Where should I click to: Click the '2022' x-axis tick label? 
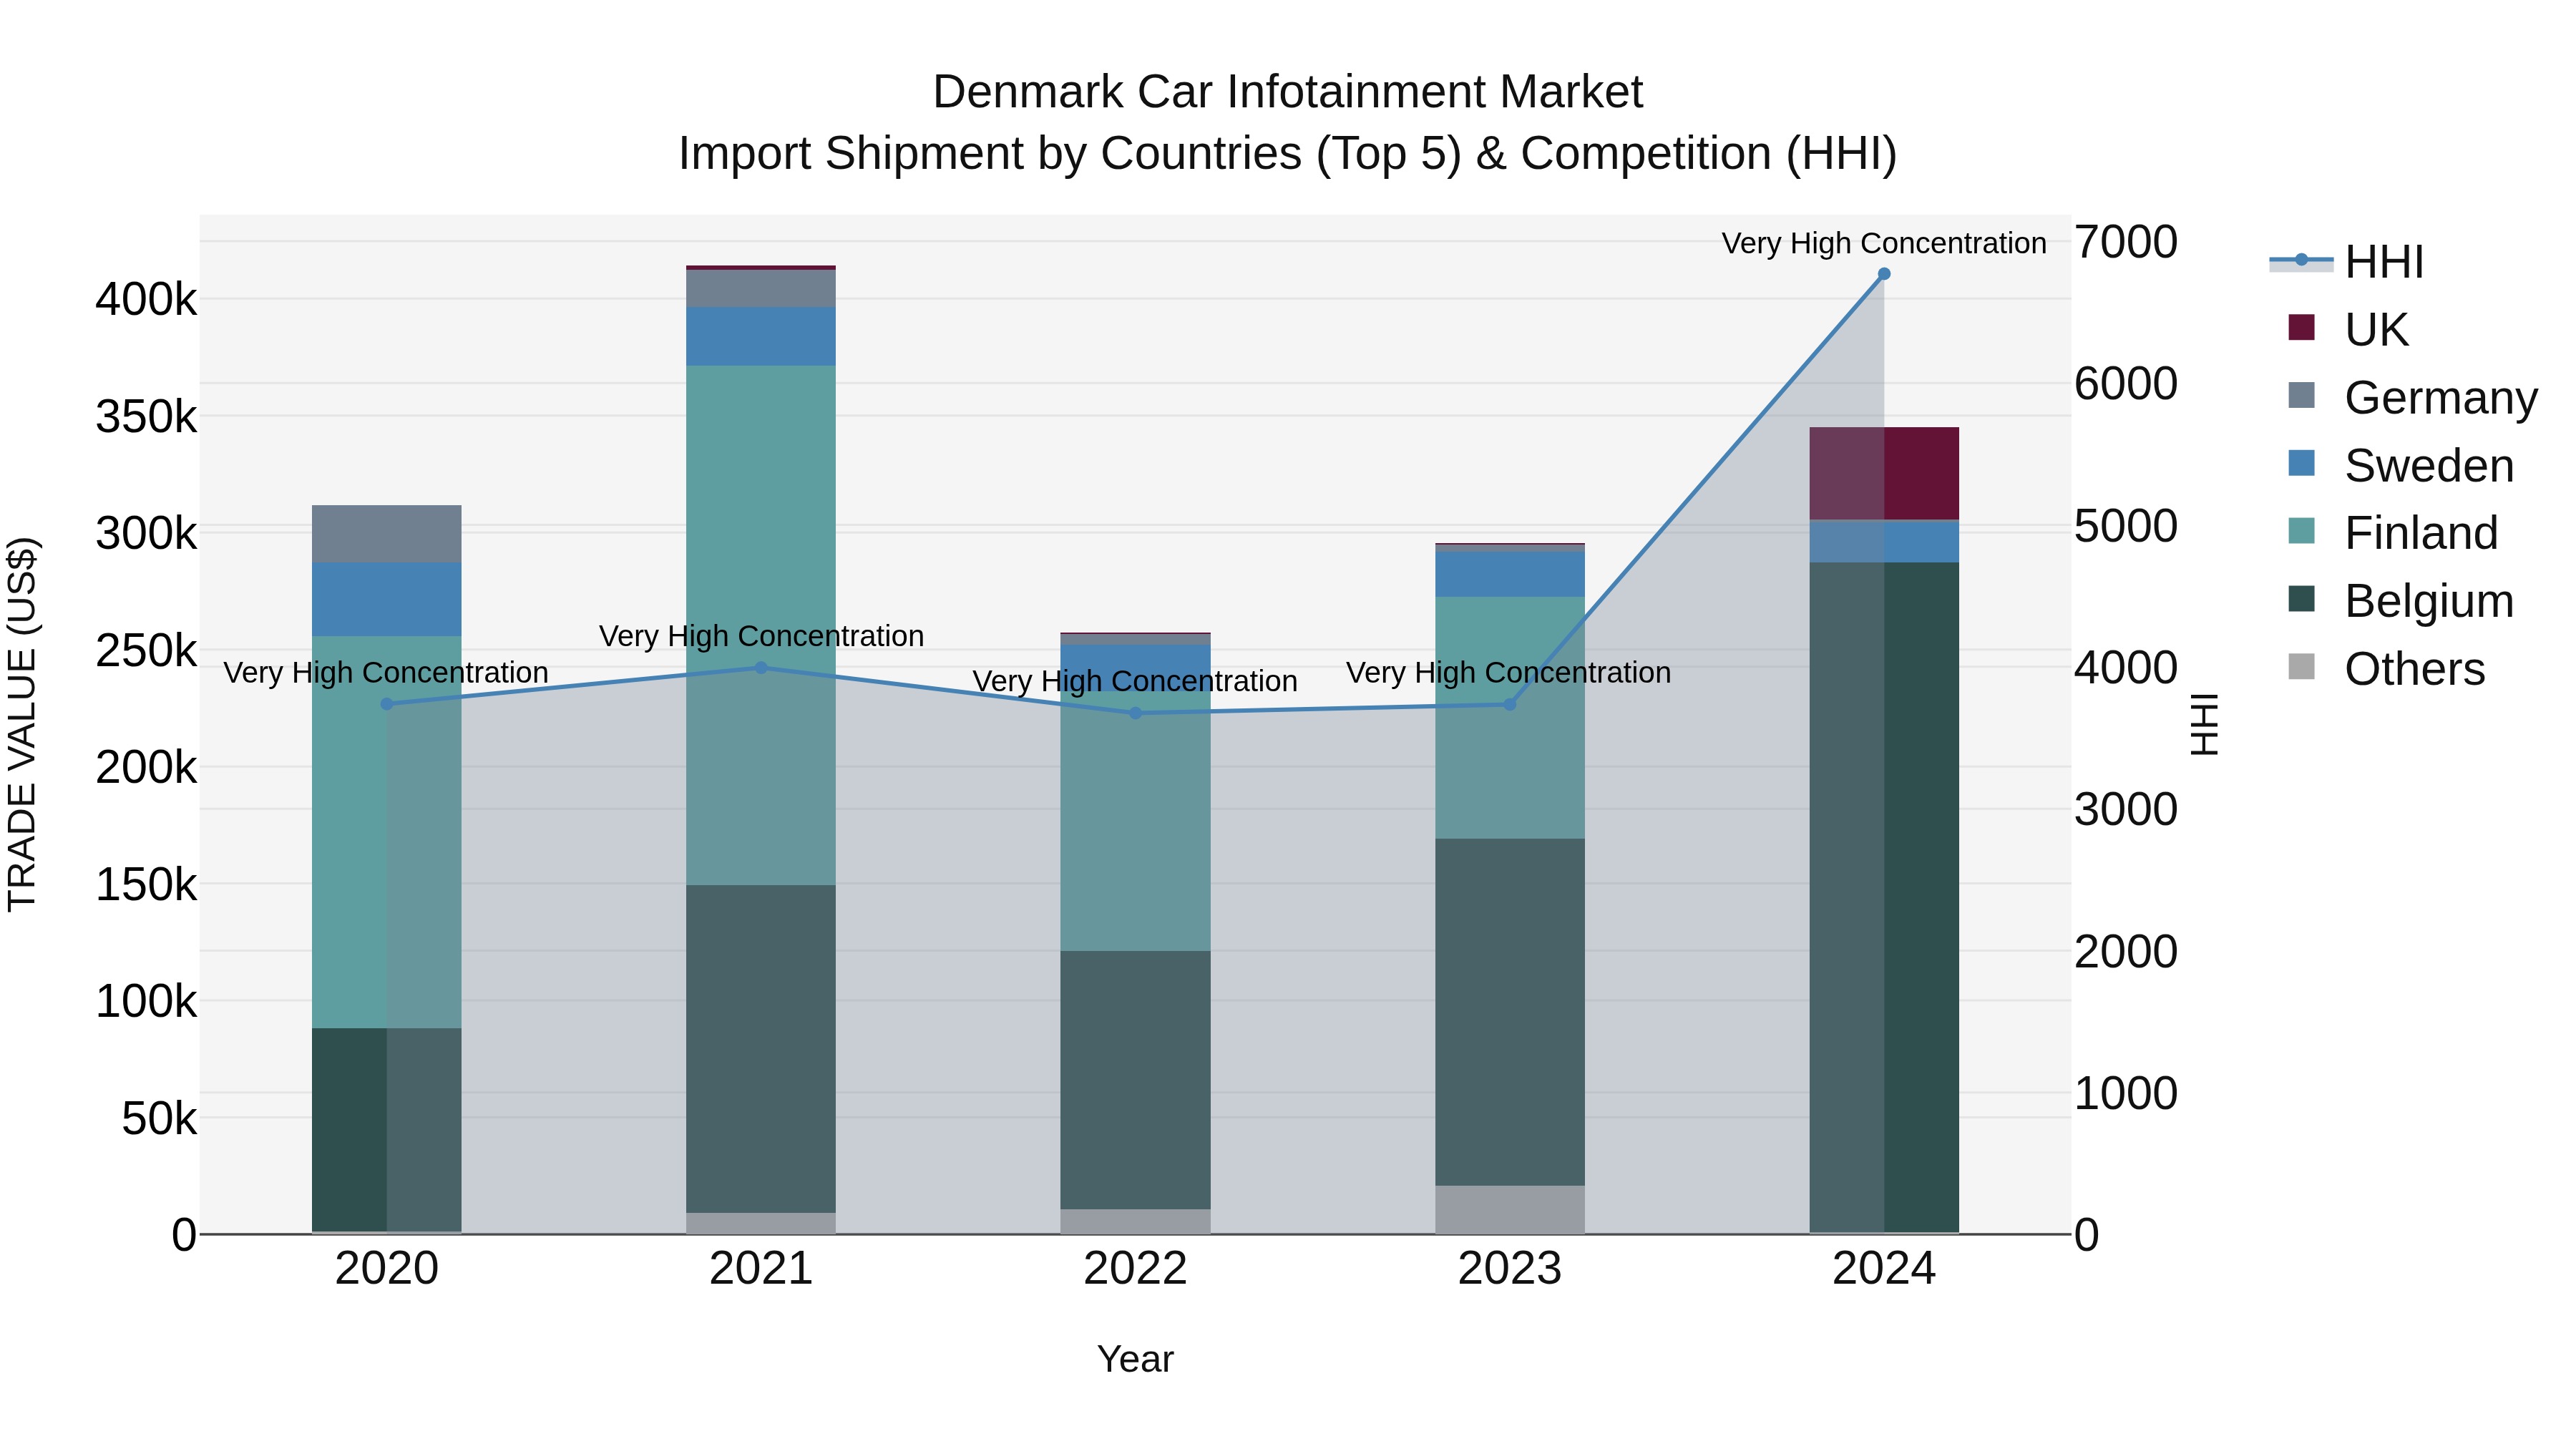coord(1135,1269)
